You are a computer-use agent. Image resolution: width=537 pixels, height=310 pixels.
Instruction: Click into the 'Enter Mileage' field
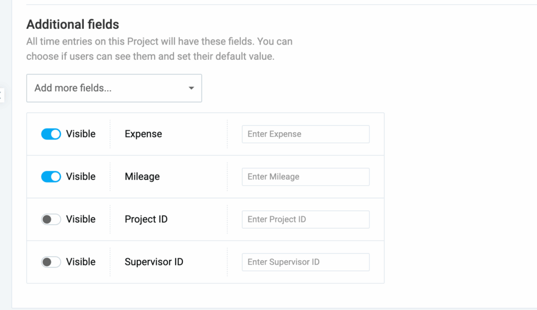click(x=305, y=177)
